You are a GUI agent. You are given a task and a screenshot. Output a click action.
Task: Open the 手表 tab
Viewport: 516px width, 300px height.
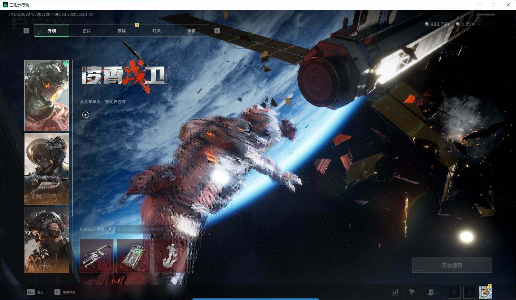click(x=191, y=31)
